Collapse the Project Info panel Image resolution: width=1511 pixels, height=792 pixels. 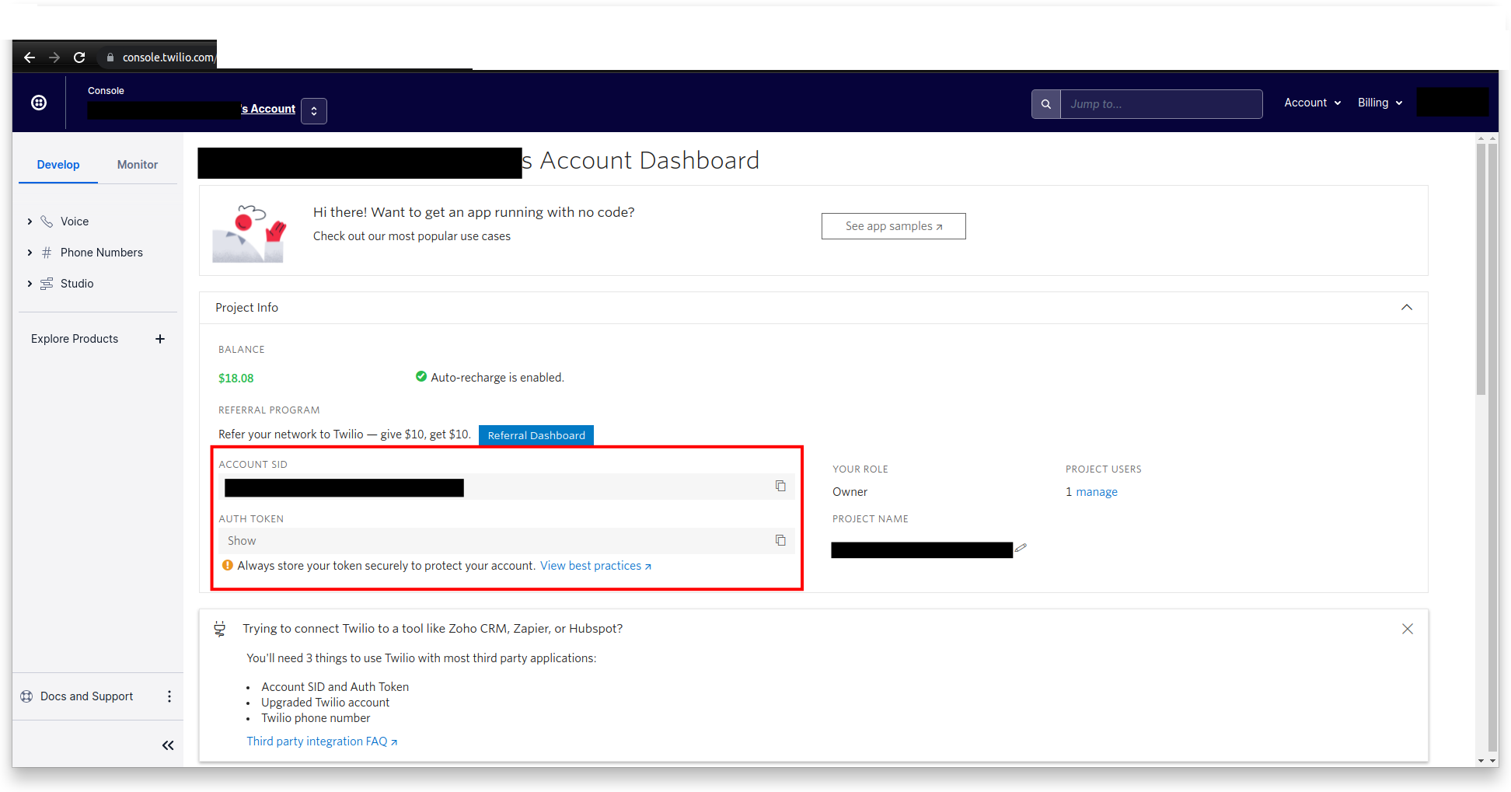click(1407, 307)
